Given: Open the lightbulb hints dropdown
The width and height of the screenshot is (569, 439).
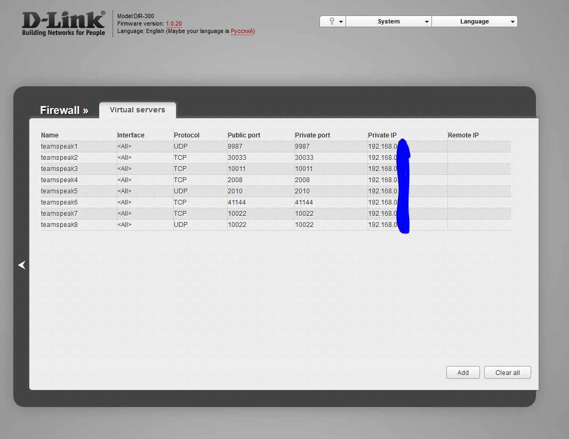Looking at the screenshot, I should 332,21.
